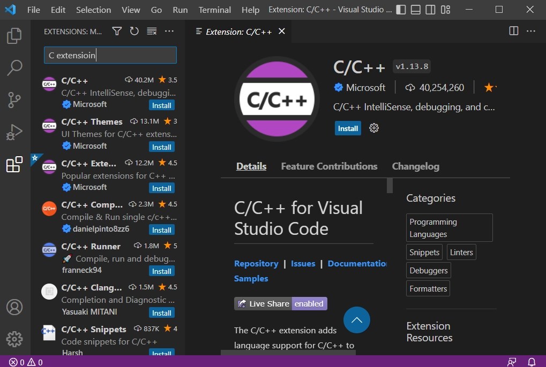This screenshot has height=367, width=546.
Task: Select the Formatters category tag
Action: pyautogui.click(x=428, y=288)
